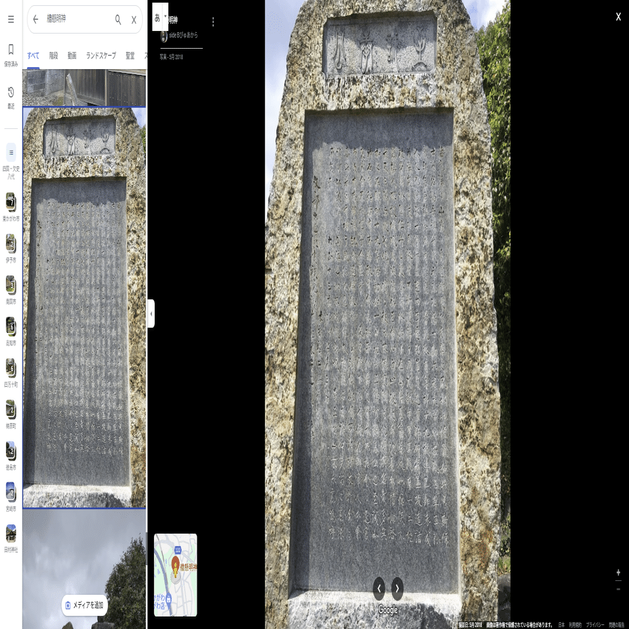The height and width of the screenshot is (629, 629).
Task: Zoom out of the photo
Action: click(x=618, y=588)
